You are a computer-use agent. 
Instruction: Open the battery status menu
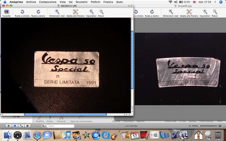[x=184, y=2]
